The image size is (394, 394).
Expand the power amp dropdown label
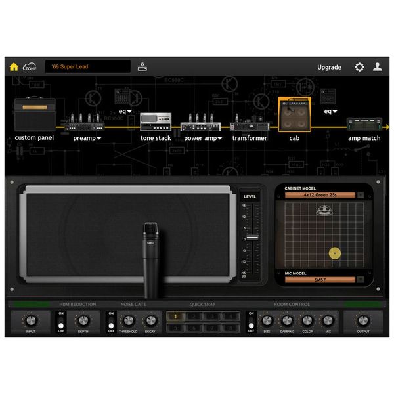(203, 138)
